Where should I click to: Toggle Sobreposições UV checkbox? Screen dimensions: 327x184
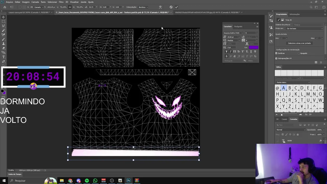(x=276, y=58)
